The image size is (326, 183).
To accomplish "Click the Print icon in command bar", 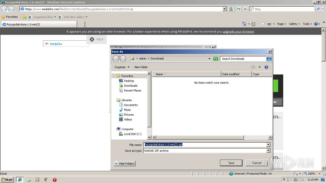I will coord(269,24).
